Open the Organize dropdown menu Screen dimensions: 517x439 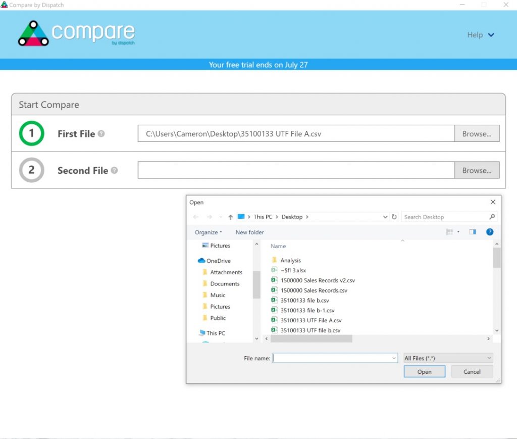point(207,232)
